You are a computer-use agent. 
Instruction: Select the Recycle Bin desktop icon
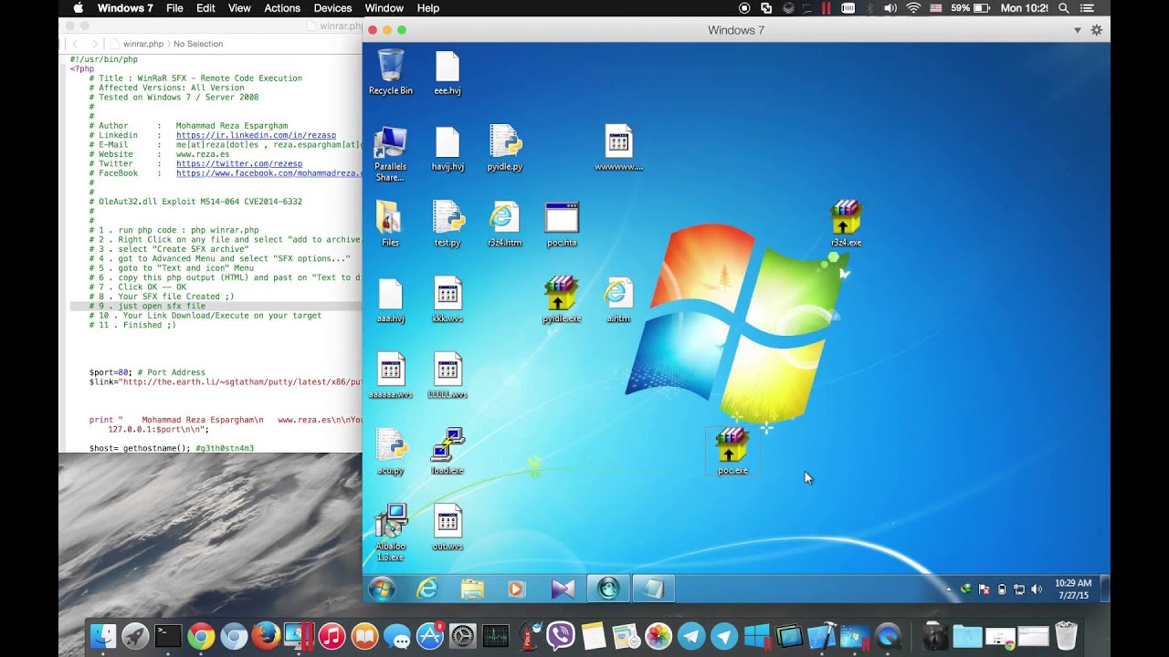pos(391,72)
